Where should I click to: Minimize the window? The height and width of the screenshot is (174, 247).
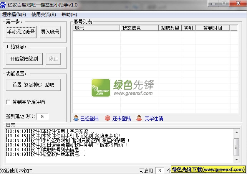tap(214, 3)
